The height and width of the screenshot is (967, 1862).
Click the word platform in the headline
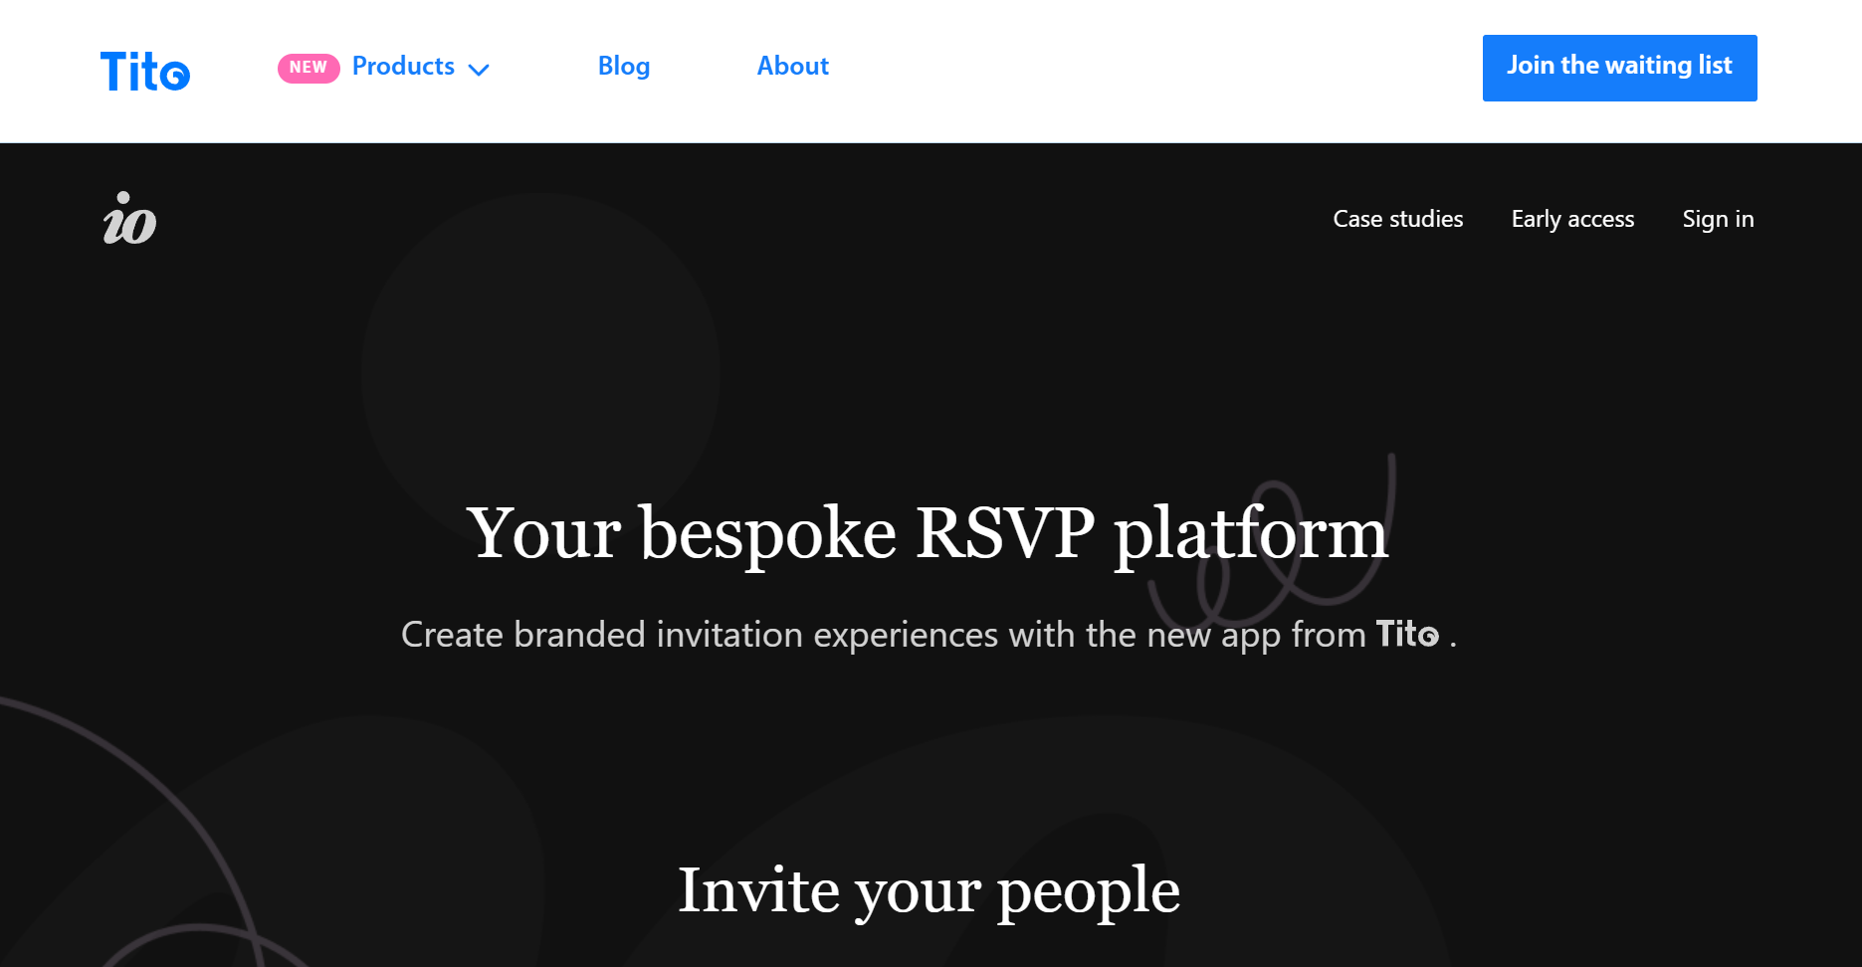click(1250, 535)
